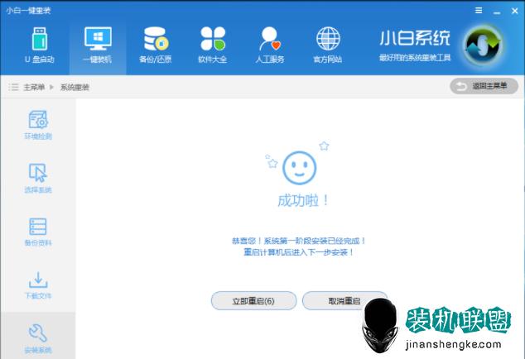Select the 一键装机 one-click install tab
Image resolution: width=525 pixels, height=359 pixels.
[x=98, y=45]
